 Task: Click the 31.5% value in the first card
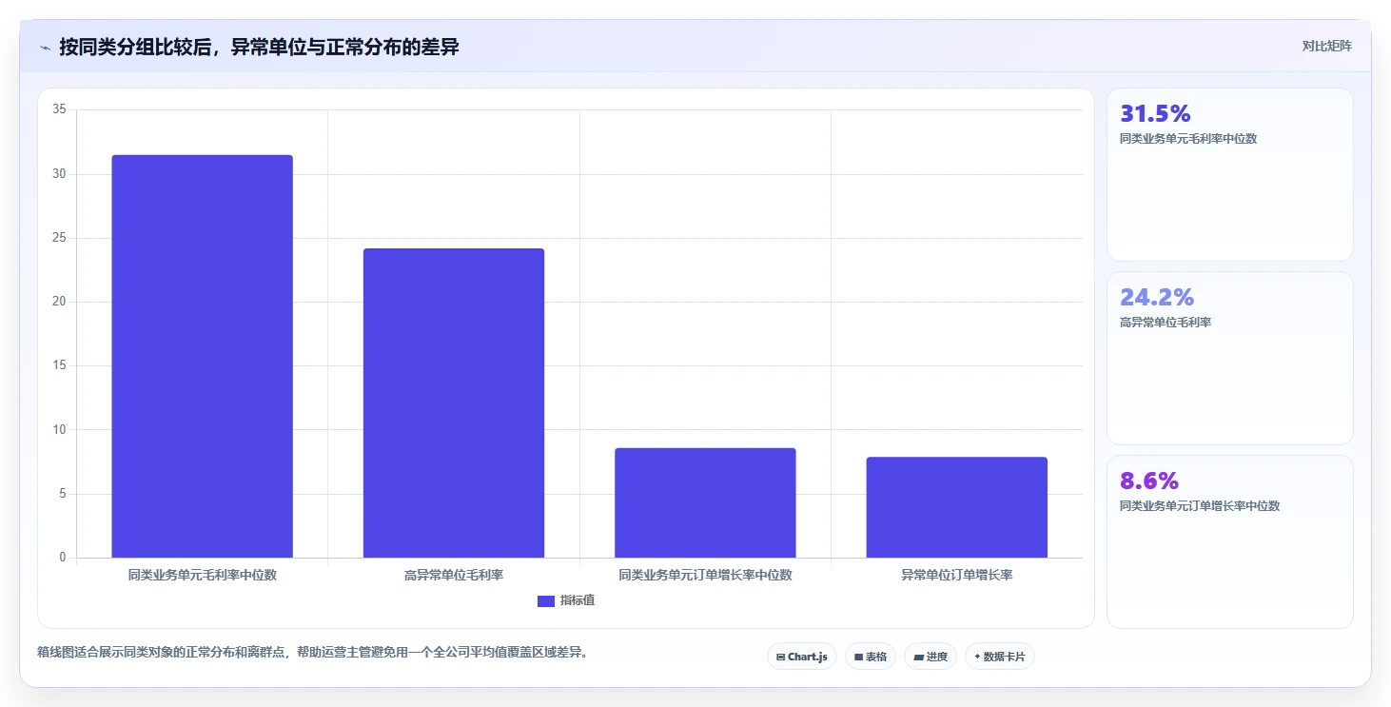pyautogui.click(x=1155, y=114)
